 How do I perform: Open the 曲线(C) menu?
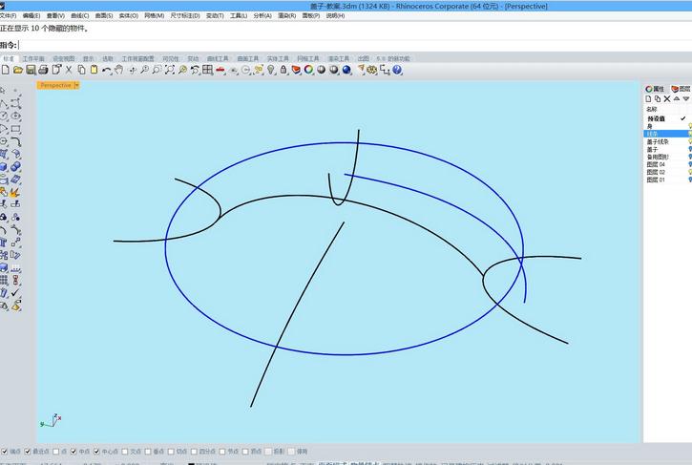79,16
